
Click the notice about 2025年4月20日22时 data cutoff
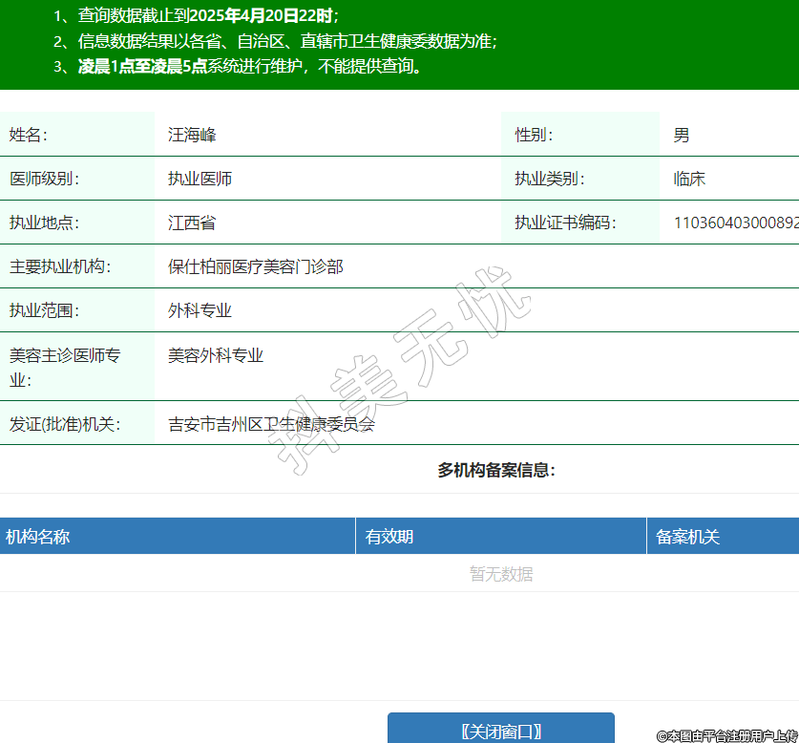point(208,16)
